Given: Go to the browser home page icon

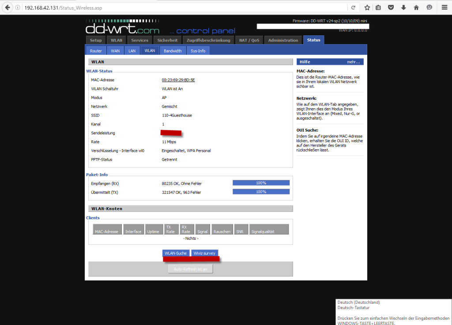Looking at the screenshot, I should pyautogui.click(x=416, y=8).
